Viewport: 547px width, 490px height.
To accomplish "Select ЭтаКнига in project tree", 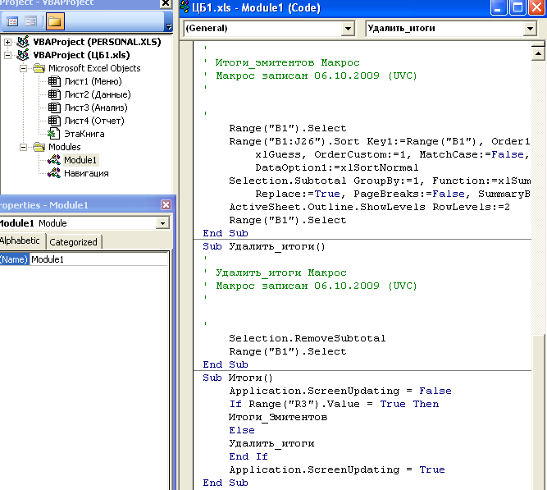I will point(84,134).
